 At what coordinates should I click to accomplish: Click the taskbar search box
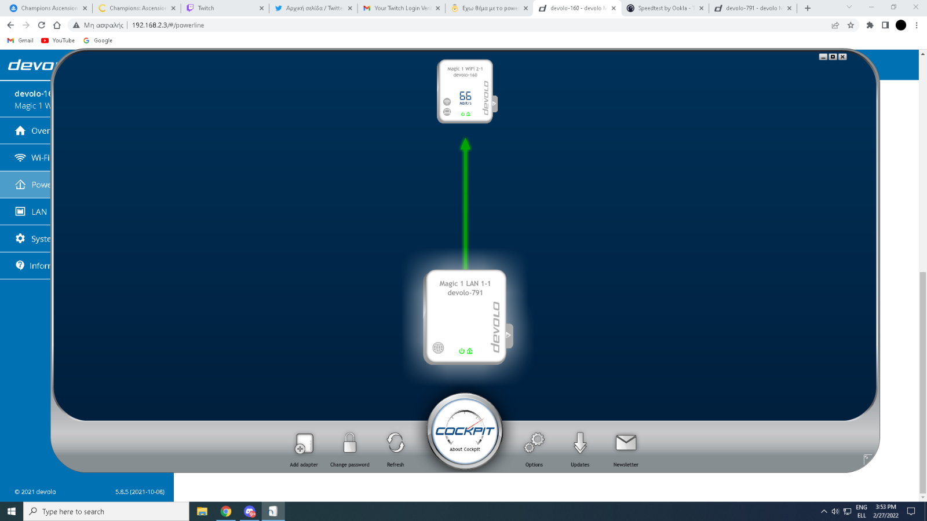point(106,511)
